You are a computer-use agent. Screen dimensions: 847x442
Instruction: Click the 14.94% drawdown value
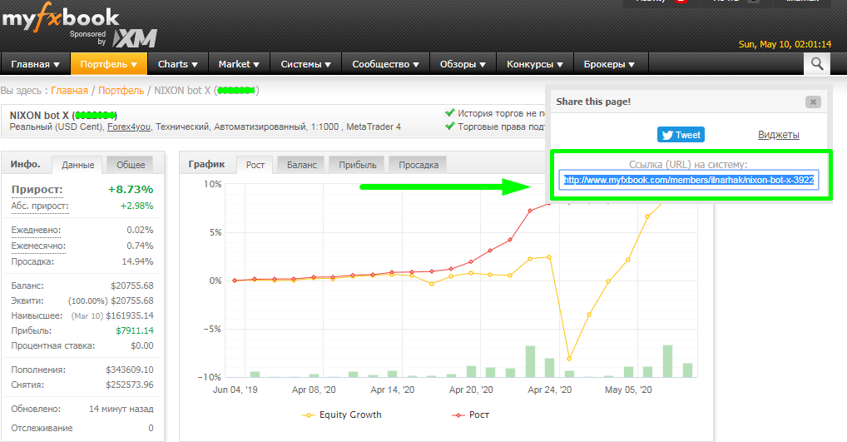pos(138,261)
